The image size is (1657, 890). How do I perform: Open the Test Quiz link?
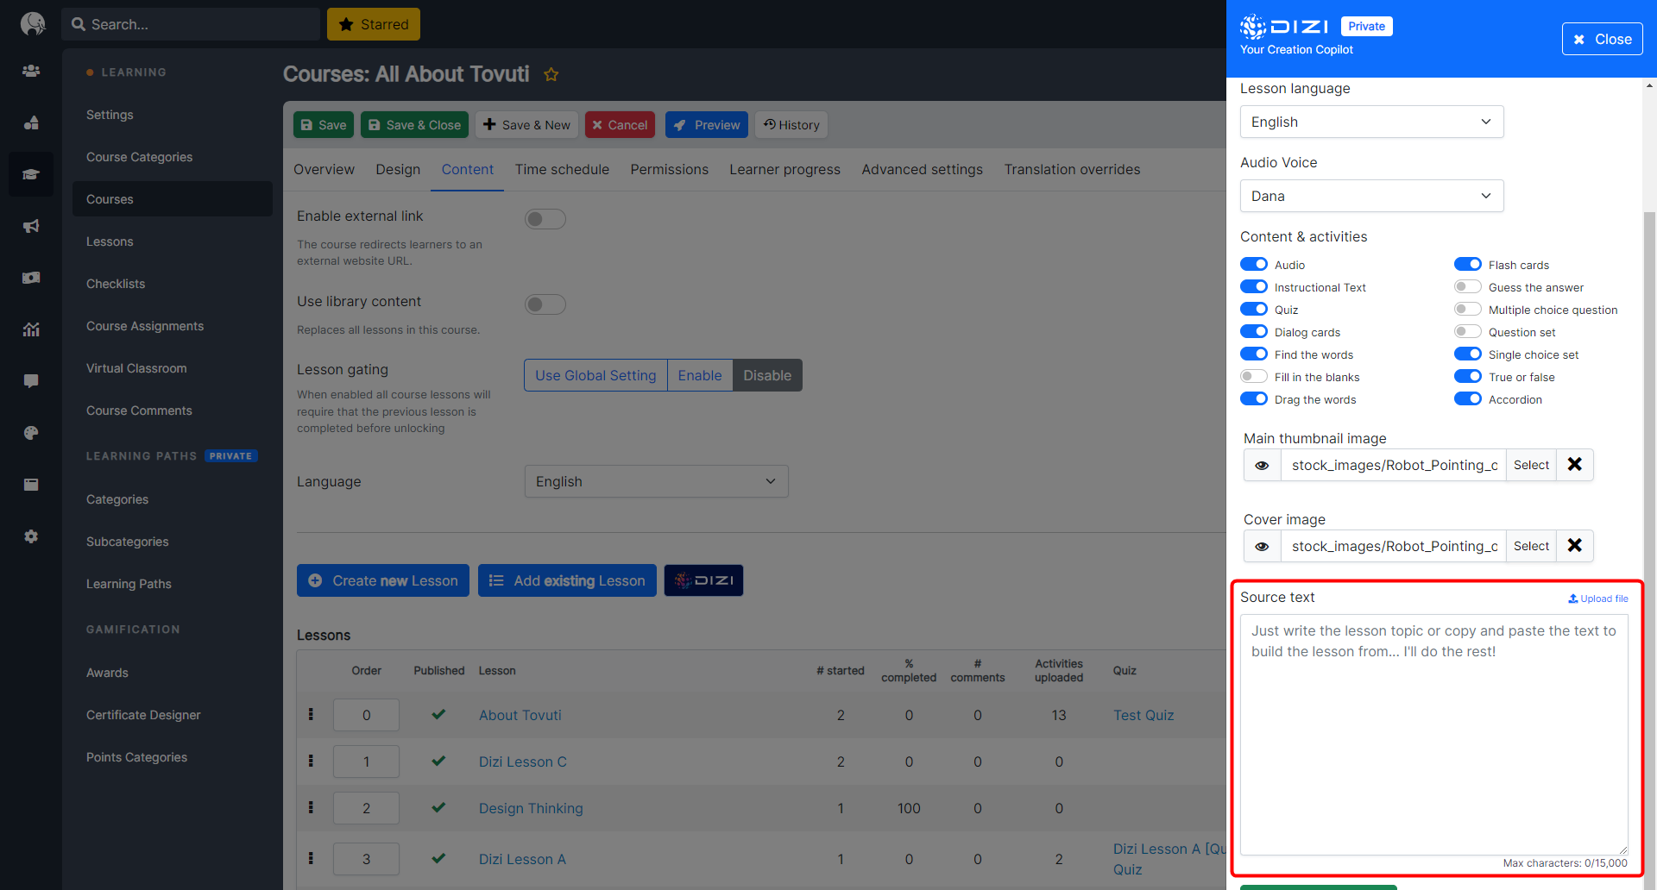click(1143, 715)
